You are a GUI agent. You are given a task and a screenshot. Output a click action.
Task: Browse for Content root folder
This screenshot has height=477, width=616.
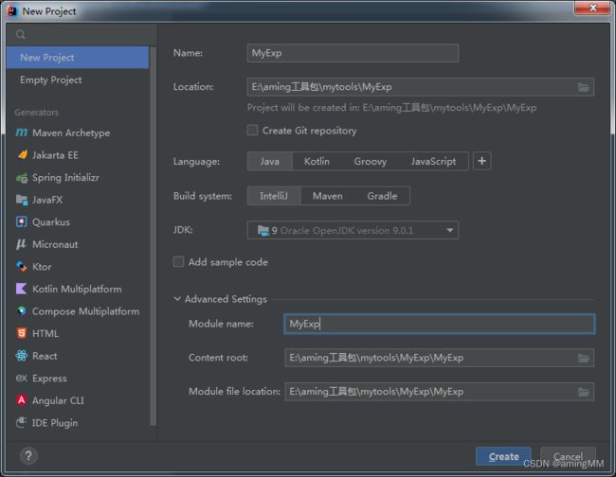coord(584,358)
